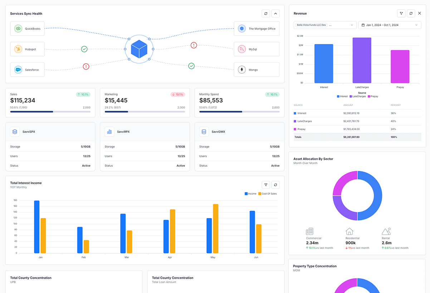Image resolution: width=430 pixels, height=293 pixels.
Task: Collapse the Services Sync Health panel
Action: pyautogui.click(x=275, y=14)
